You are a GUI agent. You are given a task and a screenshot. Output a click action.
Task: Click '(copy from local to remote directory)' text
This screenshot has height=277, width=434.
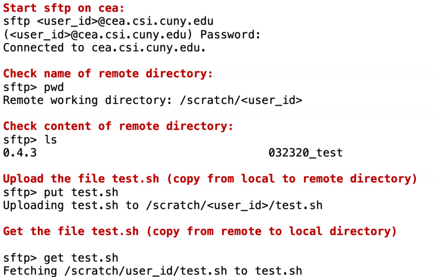pos(292,179)
